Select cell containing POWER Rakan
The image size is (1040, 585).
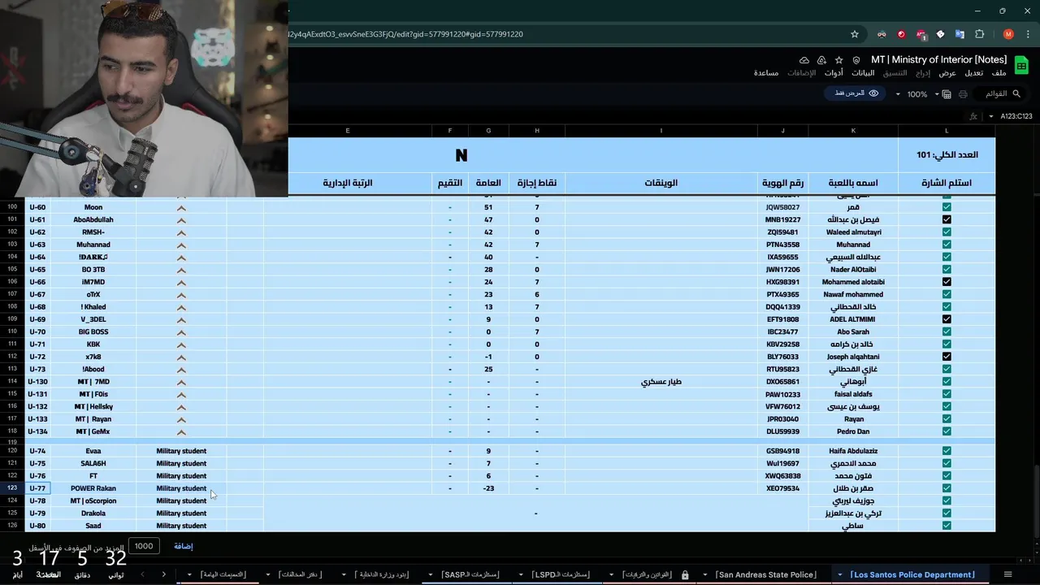click(93, 488)
